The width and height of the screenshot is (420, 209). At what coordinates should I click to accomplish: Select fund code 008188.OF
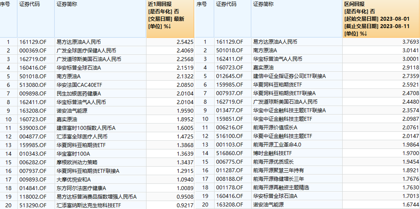tap(229, 179)
